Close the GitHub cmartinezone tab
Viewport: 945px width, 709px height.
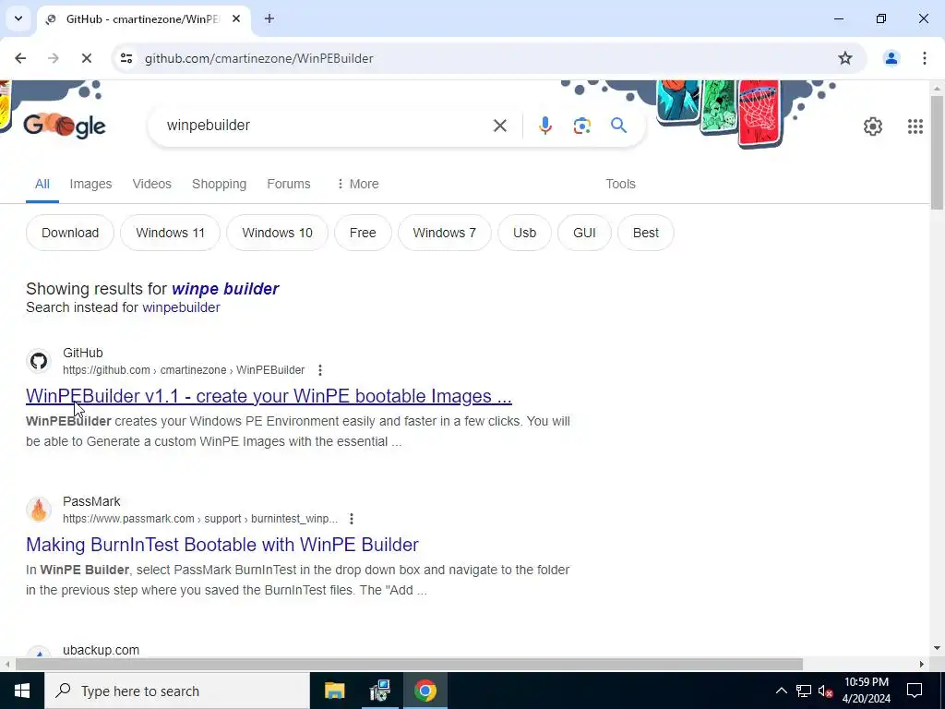coord(236,18)
